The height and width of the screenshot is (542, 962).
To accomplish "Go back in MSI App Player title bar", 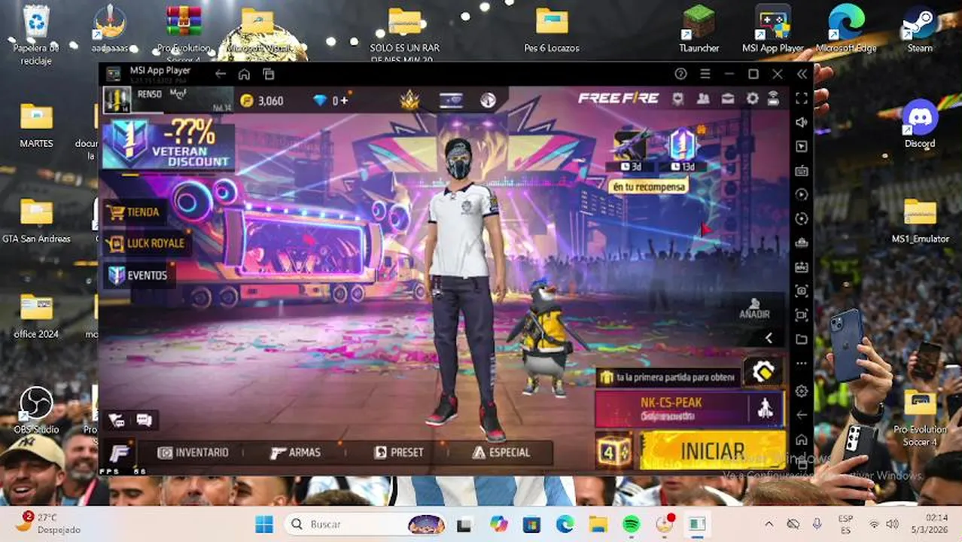I will tap(220, 74).
